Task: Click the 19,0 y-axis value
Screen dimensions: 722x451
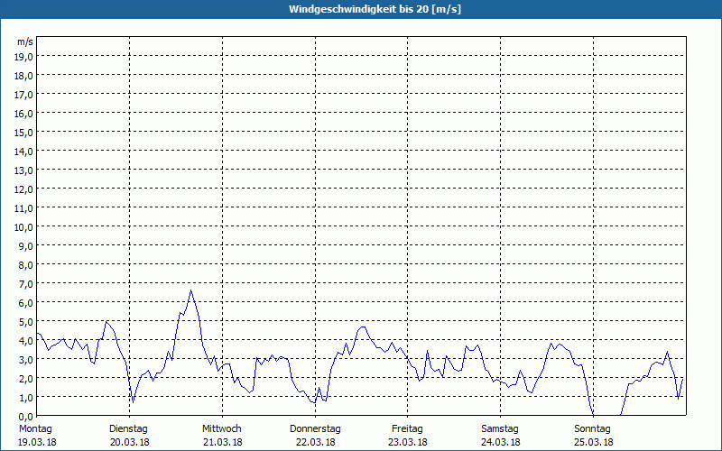Action: pos(24,56)
